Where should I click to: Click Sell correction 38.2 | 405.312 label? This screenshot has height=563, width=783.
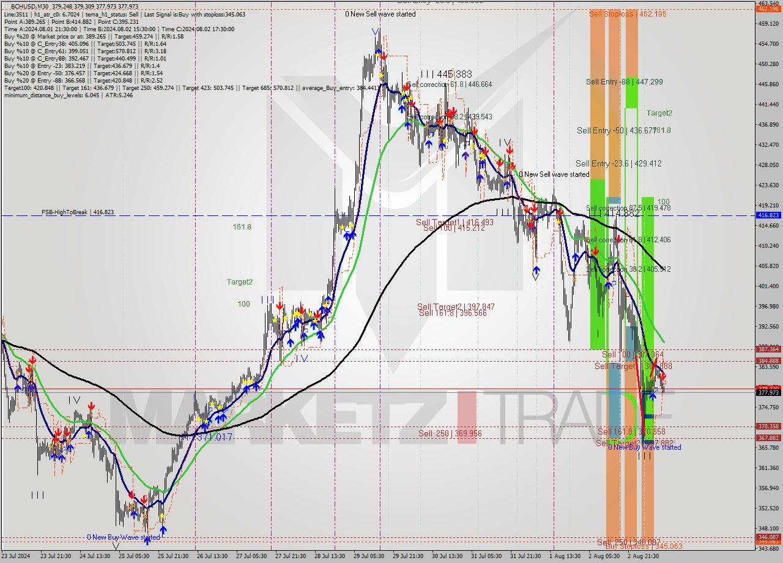[628, 269]
